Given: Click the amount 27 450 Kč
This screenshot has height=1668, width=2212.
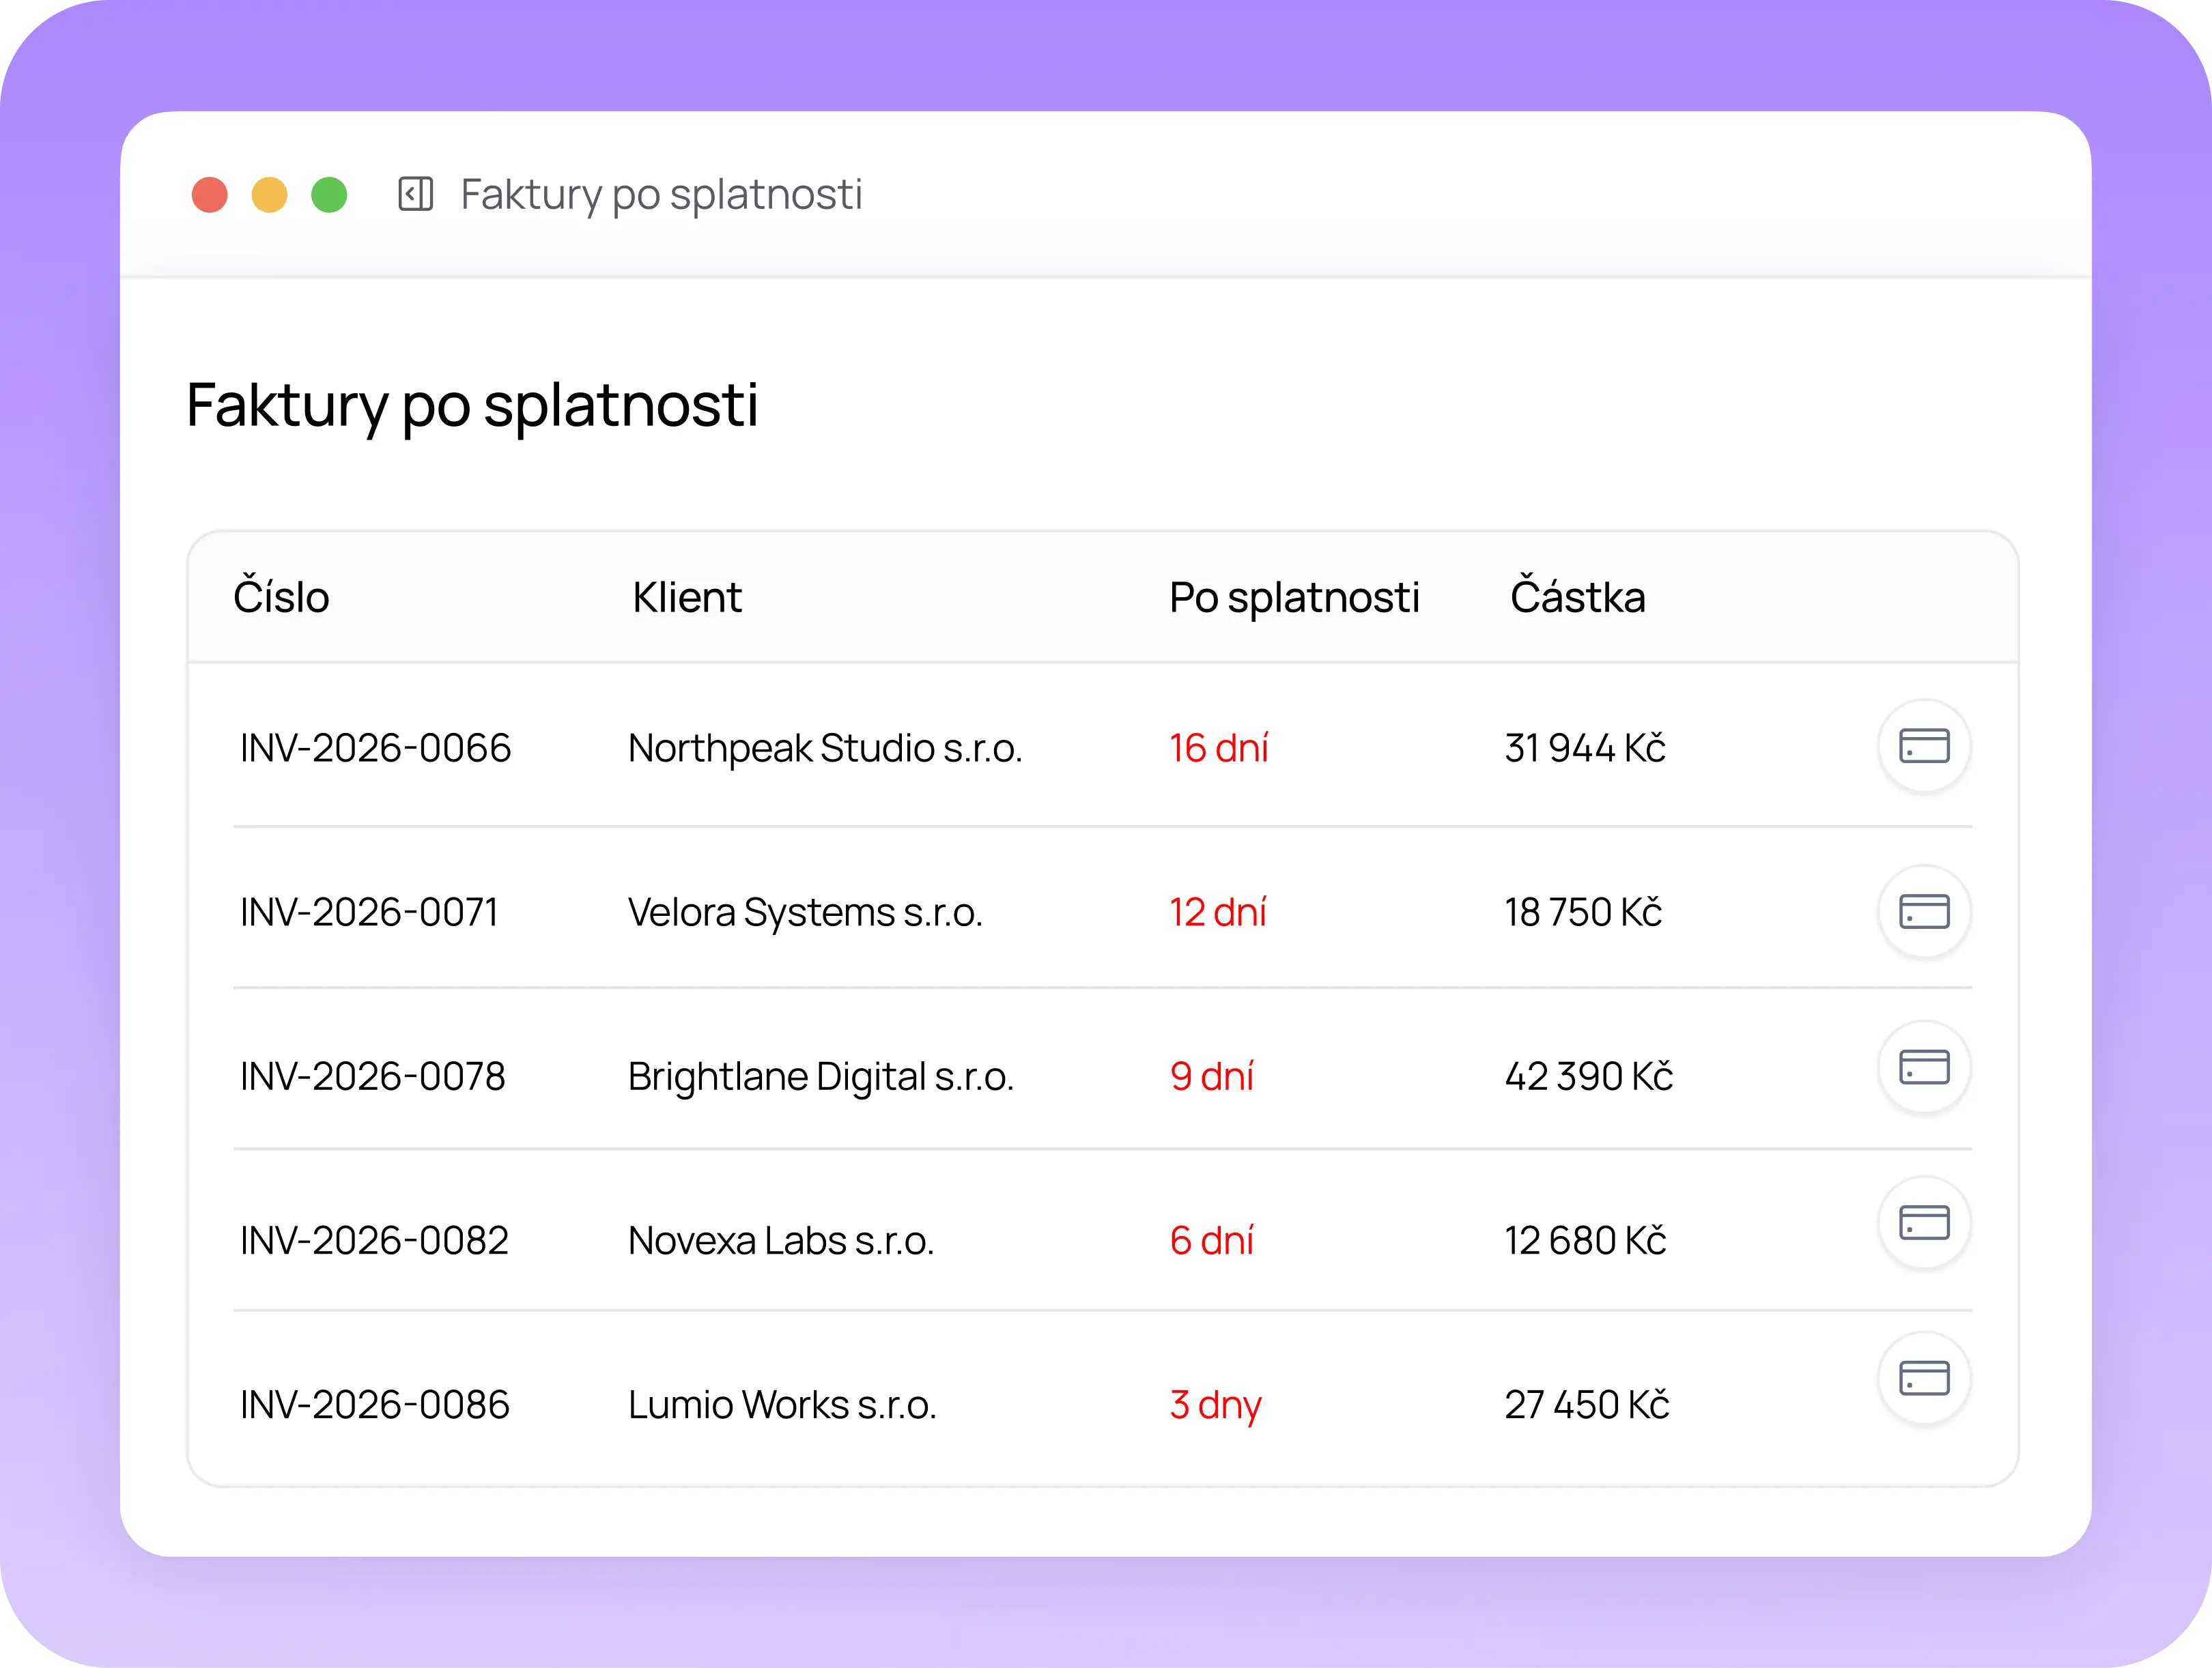Looking at the screenshot, I should coord(1587,1404).
